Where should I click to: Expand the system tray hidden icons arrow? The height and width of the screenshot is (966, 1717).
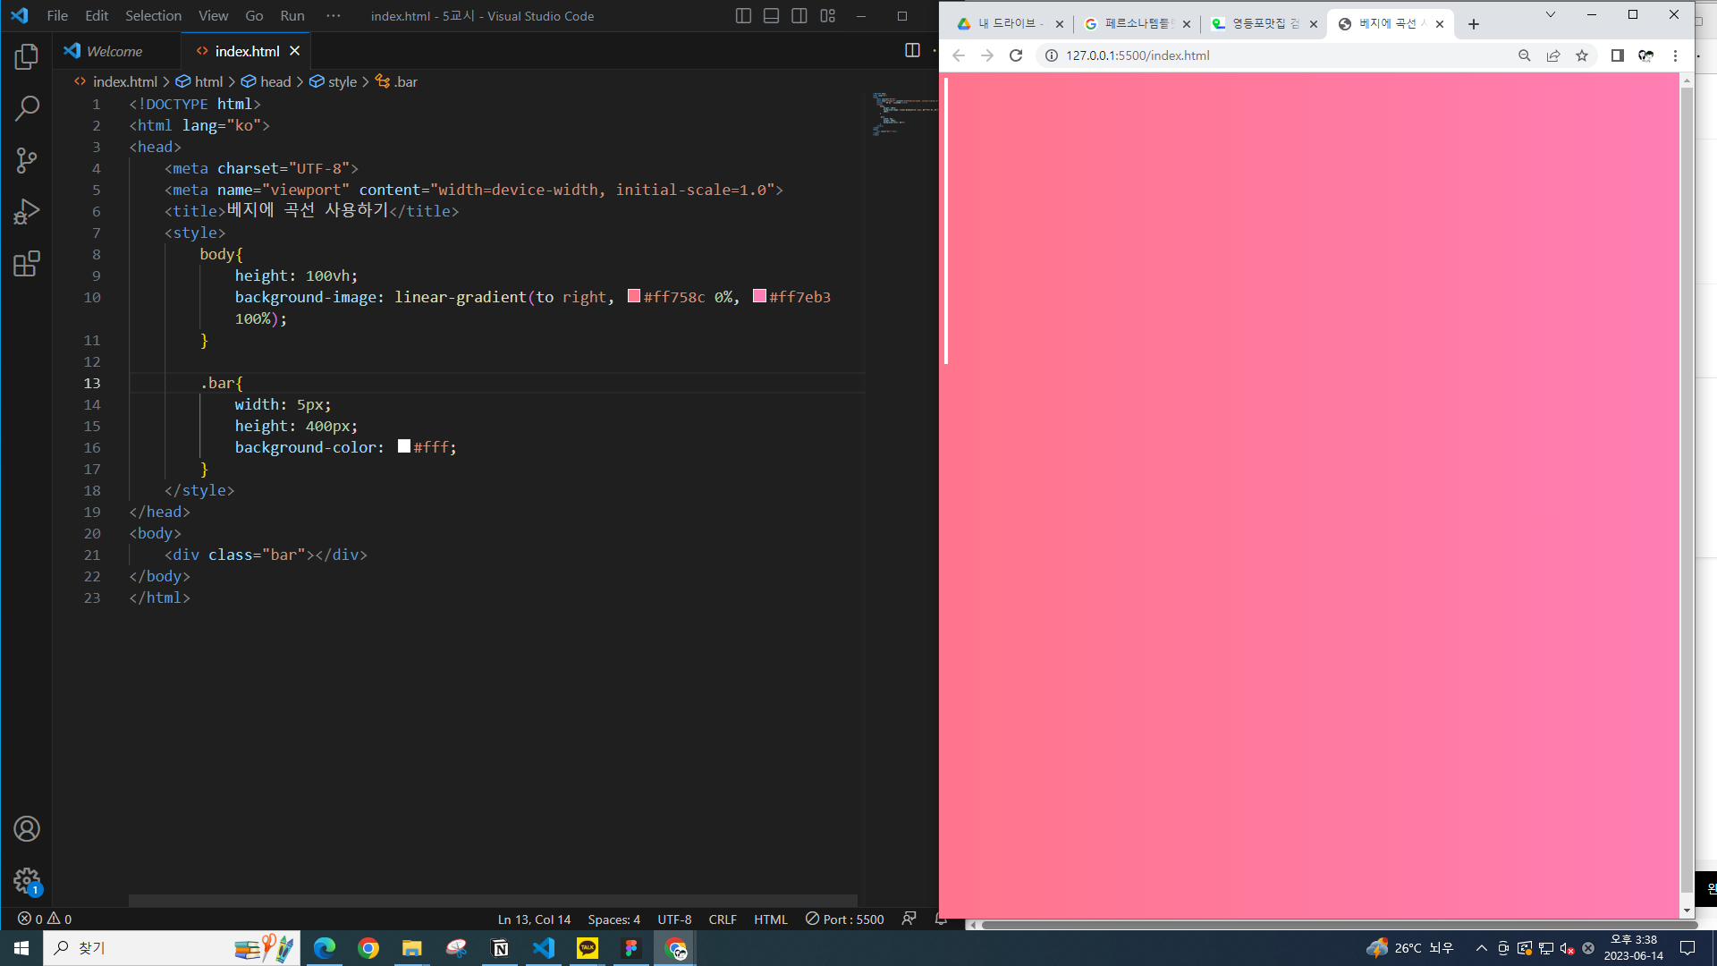[x=1481, y=948]
